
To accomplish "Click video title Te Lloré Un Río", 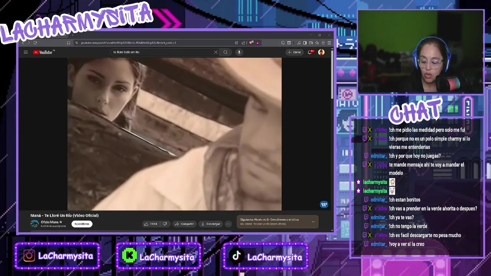I will pyautogui.click(x=64, y=215).
